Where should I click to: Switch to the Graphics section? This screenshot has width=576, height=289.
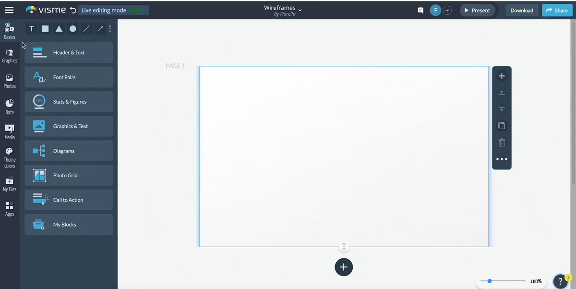(10, 54)
